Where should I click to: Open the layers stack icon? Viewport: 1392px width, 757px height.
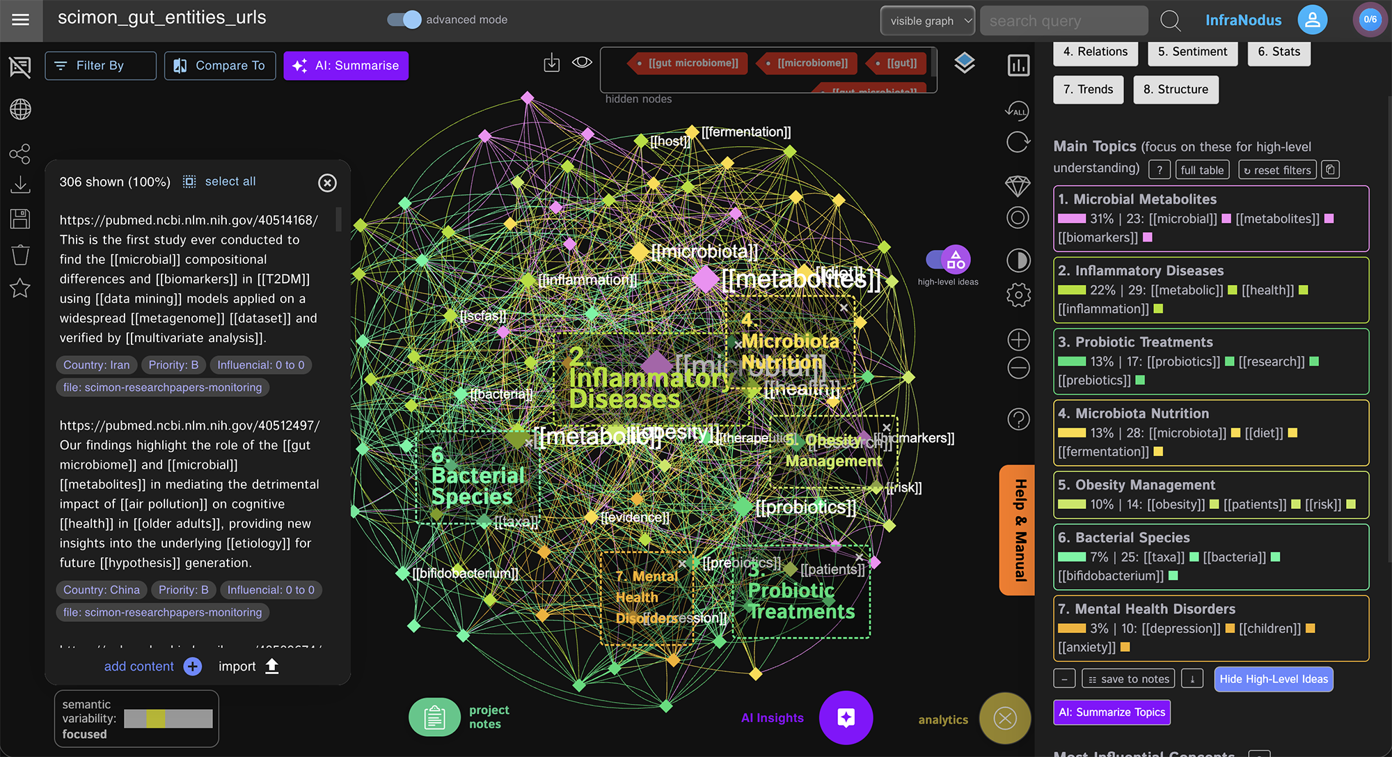coord(965,63)
